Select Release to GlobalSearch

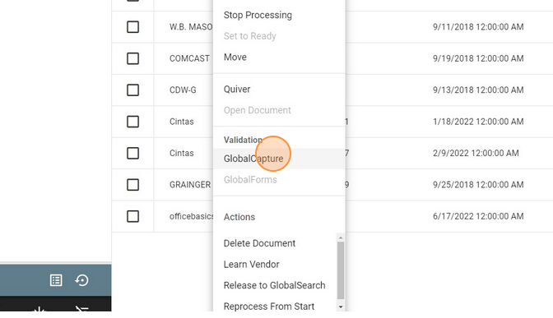pyautogui.click(x=275, y=285)
